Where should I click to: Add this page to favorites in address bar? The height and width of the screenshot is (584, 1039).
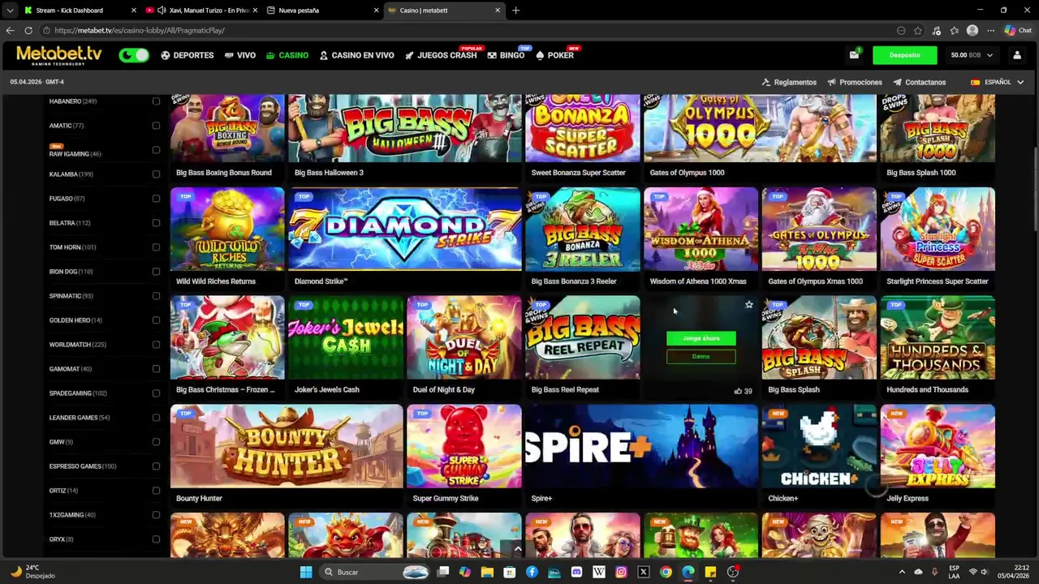tap(918, 31)
